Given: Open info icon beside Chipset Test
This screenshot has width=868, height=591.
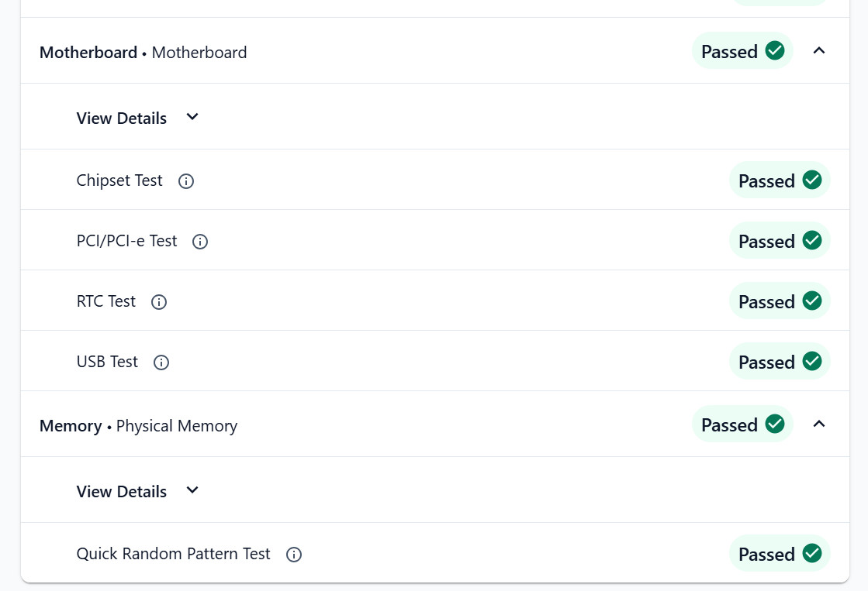Looking at the screenshot, I should [x=186, y=180].
